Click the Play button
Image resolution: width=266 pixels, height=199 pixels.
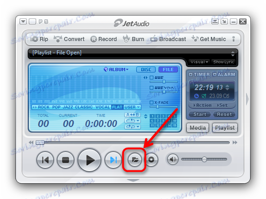(89, 160)
